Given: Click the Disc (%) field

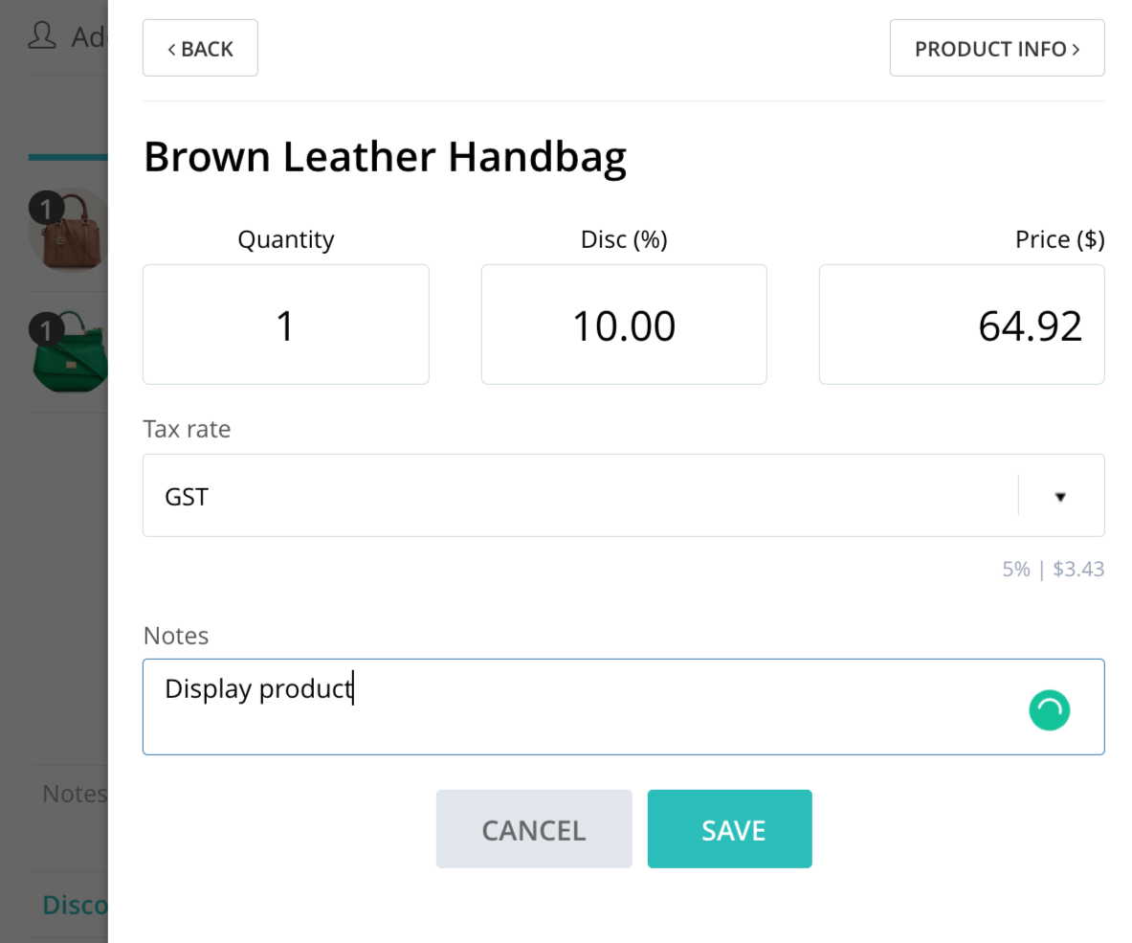Looking at the screenshot, I should coord(624,325).
